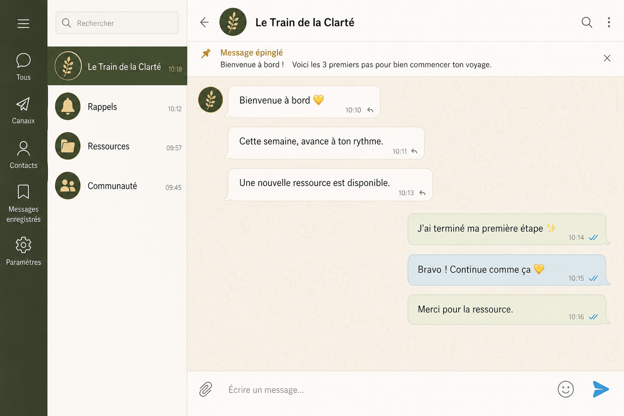Screen dimensions: 624x416
Task: Click the Rechercher search field
Action: coord(117,23)
